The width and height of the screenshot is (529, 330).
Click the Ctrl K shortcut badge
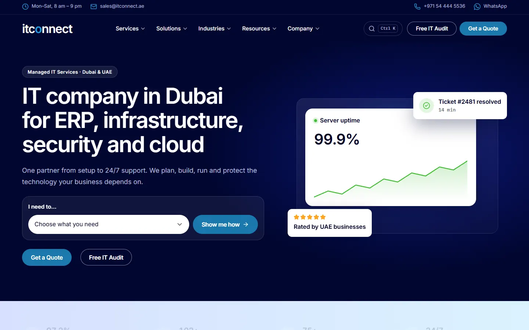[x=388, y=29]
